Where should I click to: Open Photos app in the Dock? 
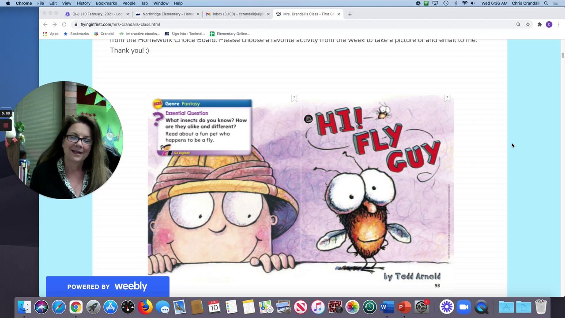[x=352, y=307]
